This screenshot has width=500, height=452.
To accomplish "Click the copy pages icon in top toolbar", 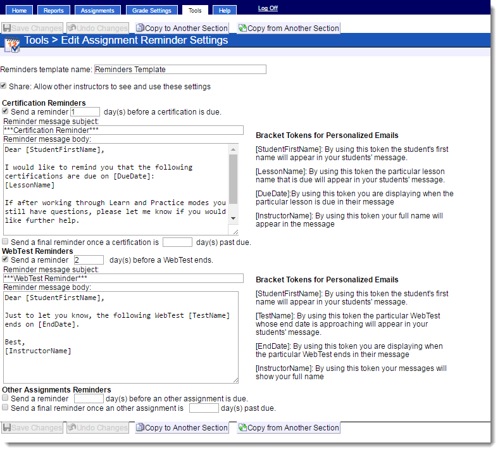I will [141, 28].
